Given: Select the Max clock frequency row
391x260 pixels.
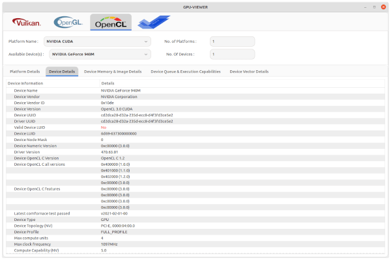Looking at the screenshot, I should pyautogui.click(x=195, y=244).
